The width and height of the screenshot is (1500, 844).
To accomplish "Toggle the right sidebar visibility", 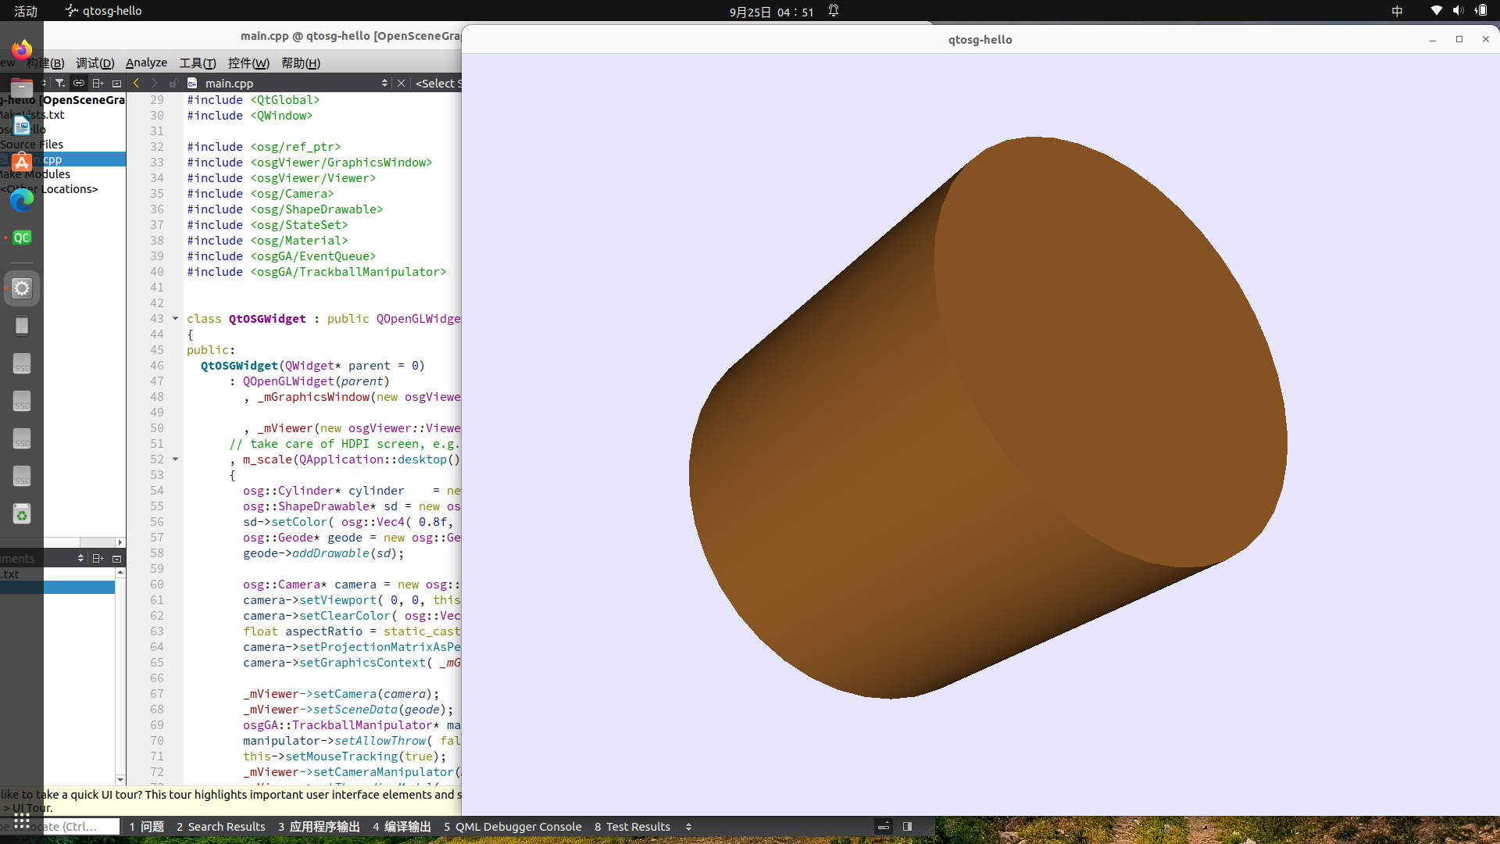I will point(907,826).
